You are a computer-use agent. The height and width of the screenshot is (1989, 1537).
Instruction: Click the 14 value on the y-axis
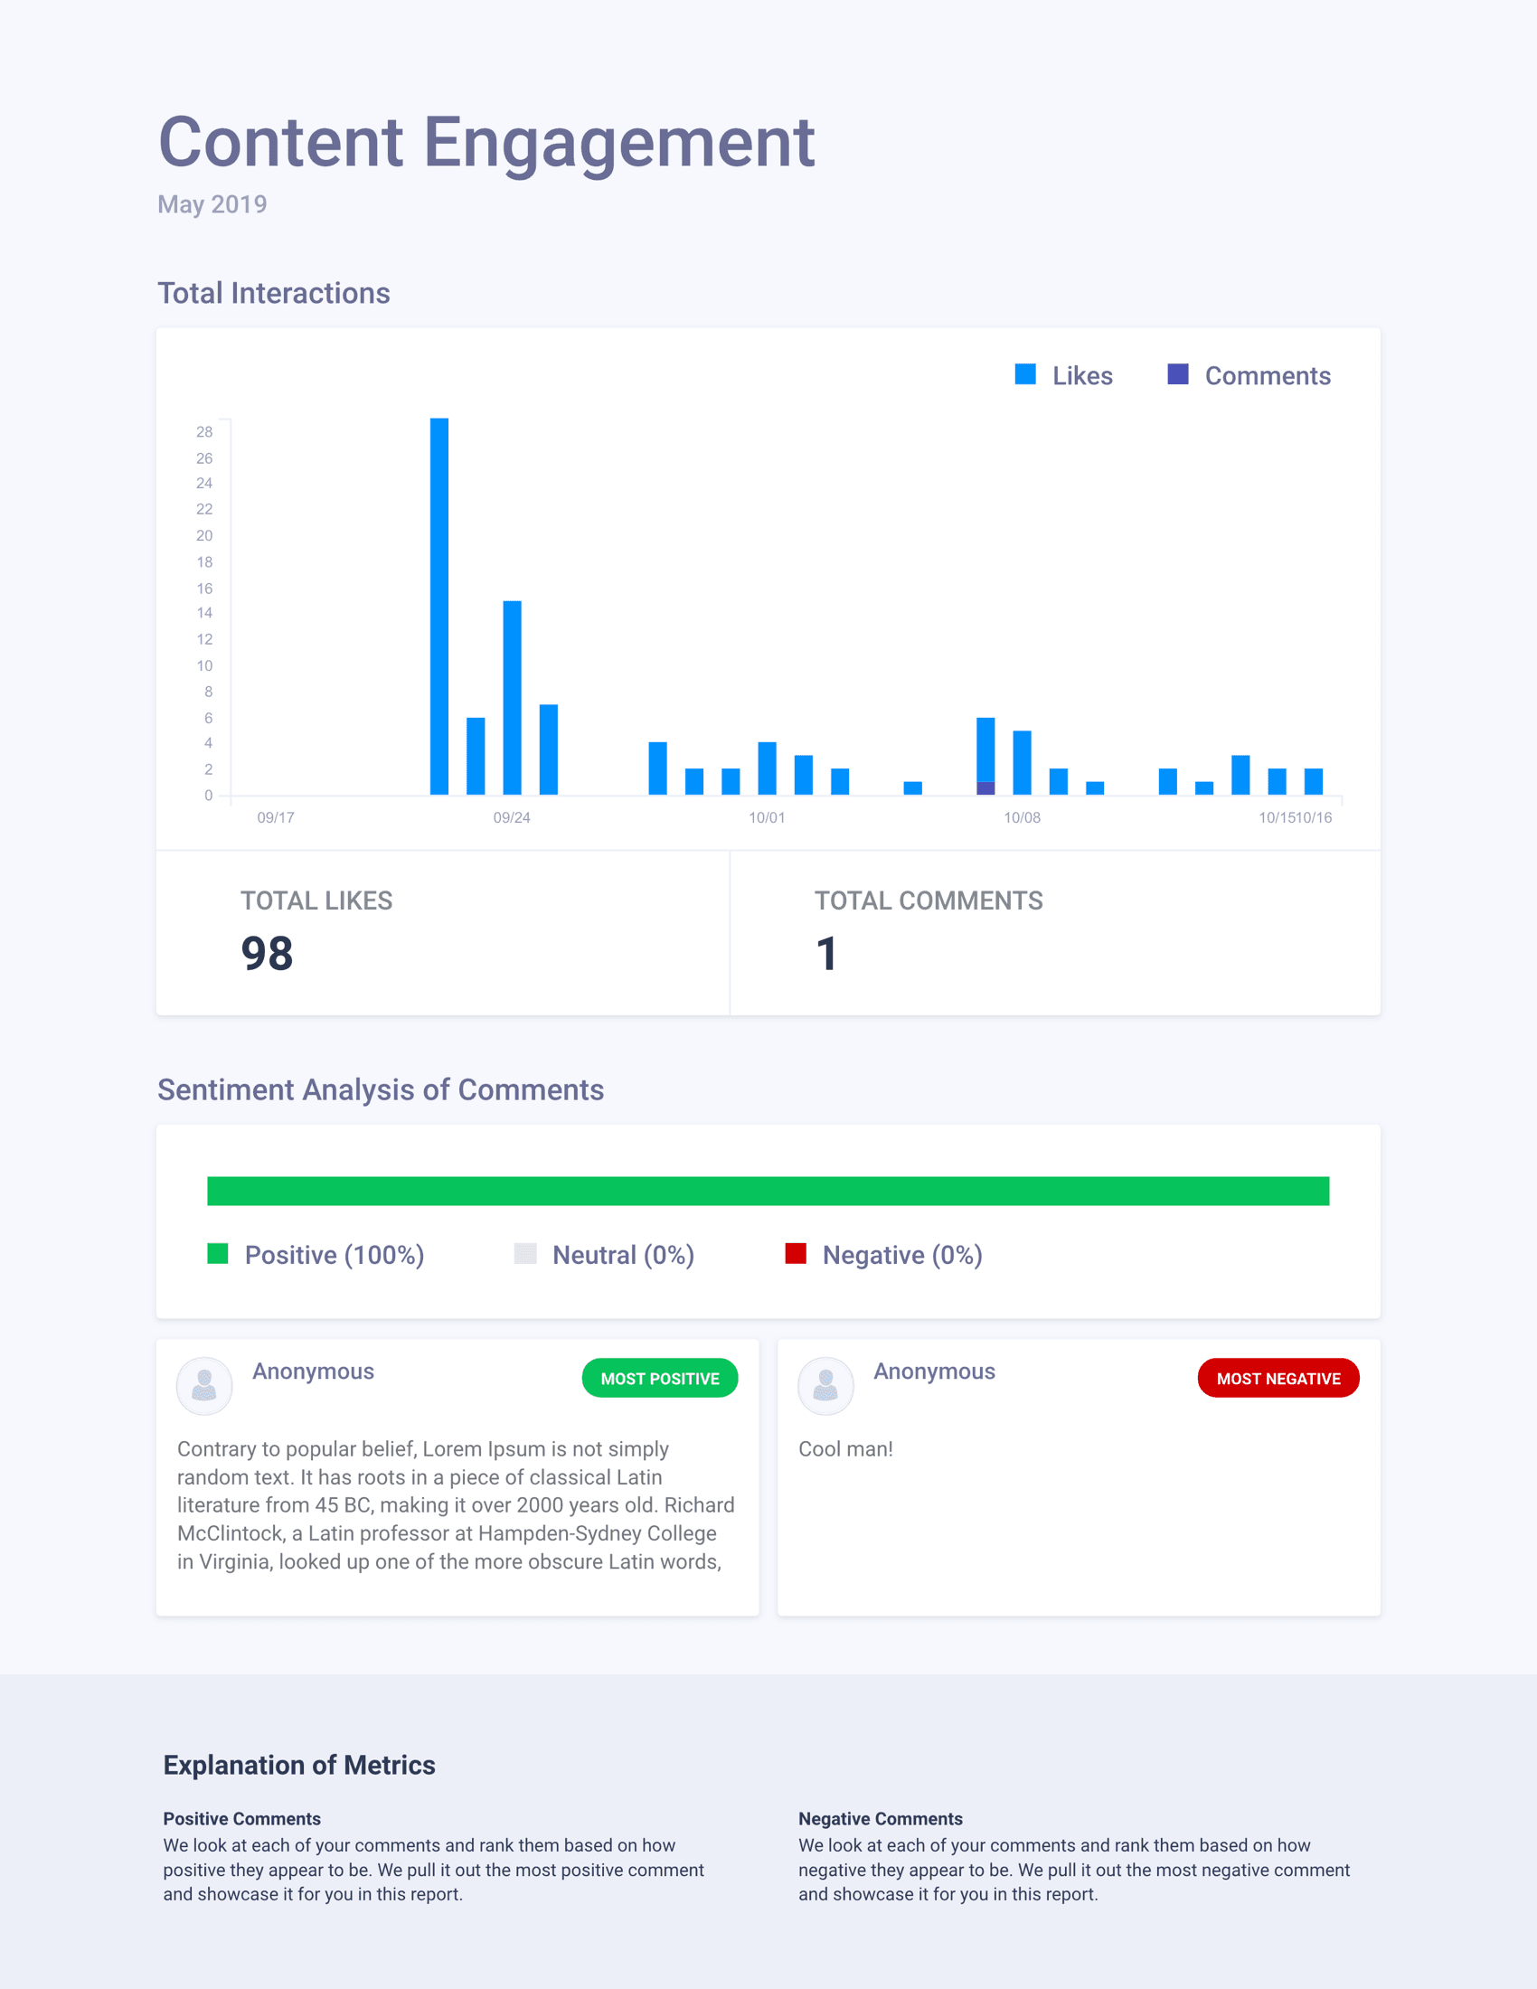pyautogui.click(x=205, y=613)
